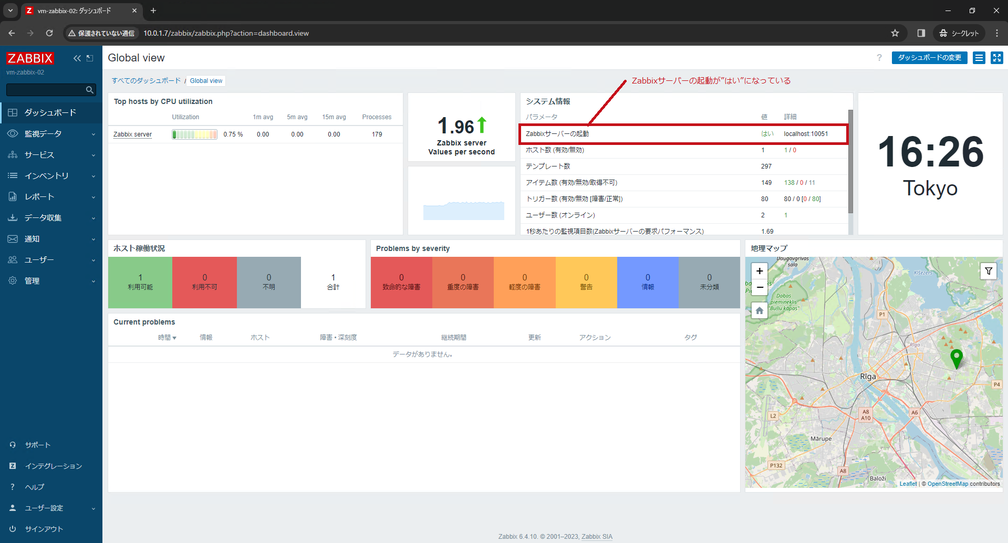Open the Zabbix server host link
Screen dimensions: 1008x543
pos(132,134)
